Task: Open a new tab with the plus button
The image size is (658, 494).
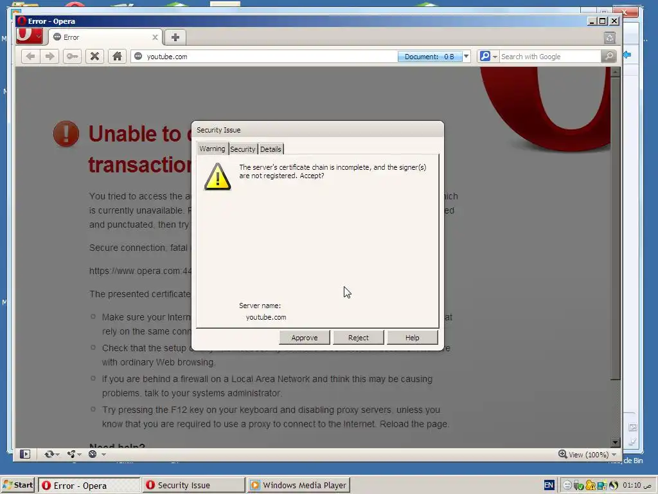Action: pyautogui.click(x=175, y=37)
